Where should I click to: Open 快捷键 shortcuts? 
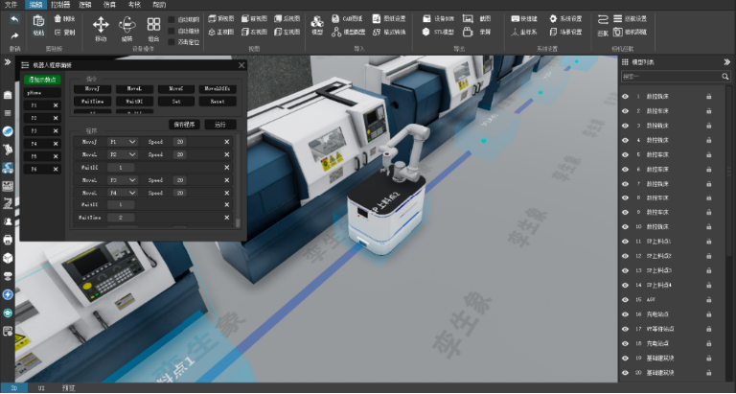pyautogui.click(x=524, y=19)
